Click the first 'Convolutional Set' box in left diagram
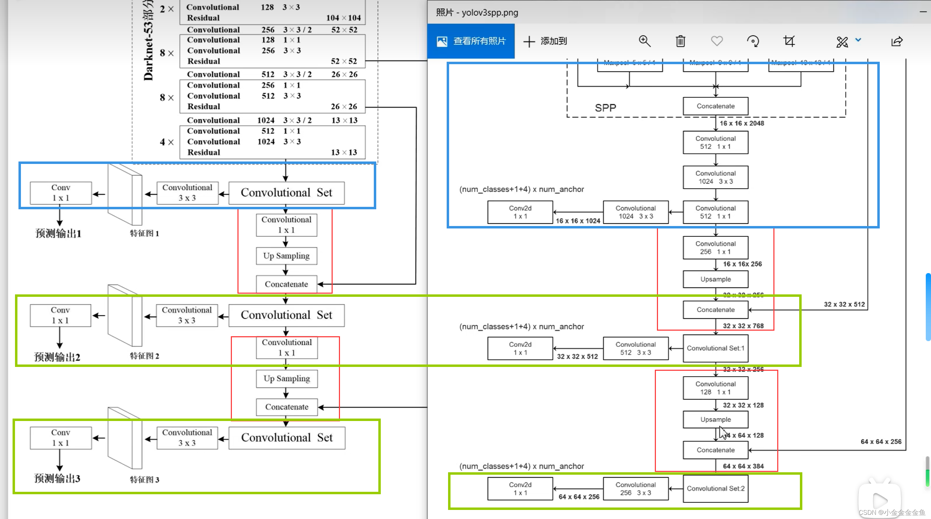The height and width of the screenshot is (519, 931). click(287, 193)
